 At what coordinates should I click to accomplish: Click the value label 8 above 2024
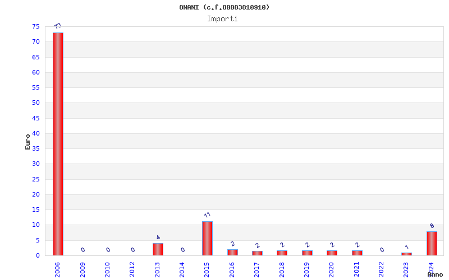pos(432,226)
